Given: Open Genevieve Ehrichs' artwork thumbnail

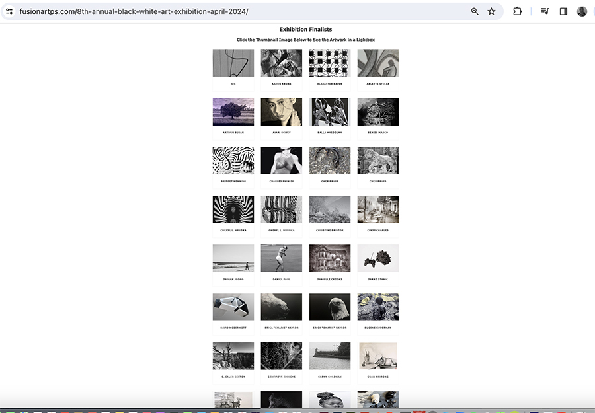Looking at the screenshot, I should (x=282, y=356).
